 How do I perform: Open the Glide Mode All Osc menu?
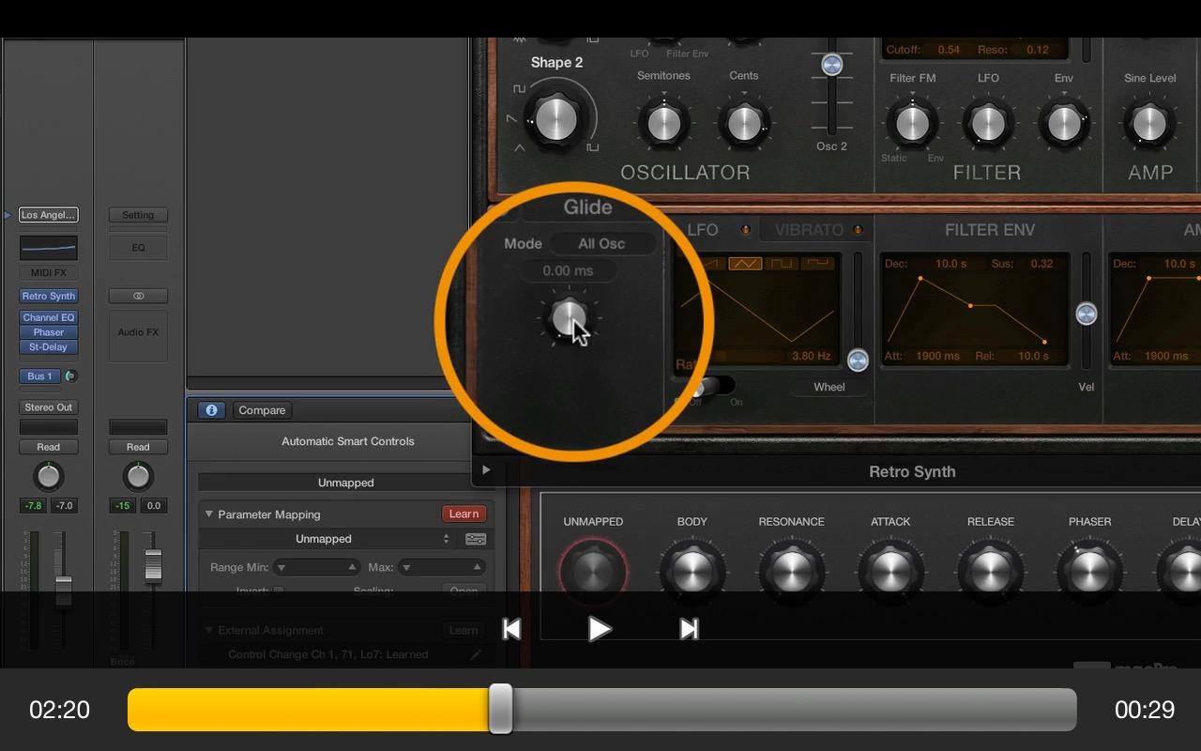[x=601, y=244]
